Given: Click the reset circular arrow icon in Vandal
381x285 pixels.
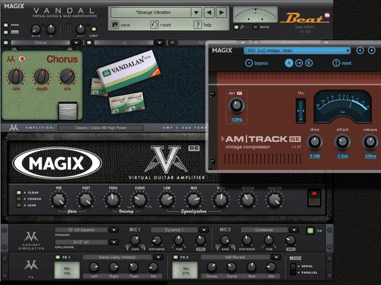Looking at the screenshot, I should pos(154,25).
